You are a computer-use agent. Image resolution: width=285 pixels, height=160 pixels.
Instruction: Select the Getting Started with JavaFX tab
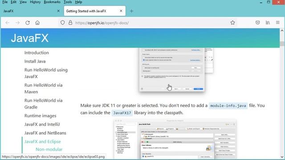coord(95,11)
